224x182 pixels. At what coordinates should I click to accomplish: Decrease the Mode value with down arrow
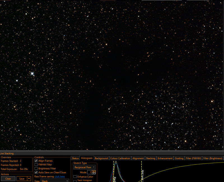click(94, 173)
